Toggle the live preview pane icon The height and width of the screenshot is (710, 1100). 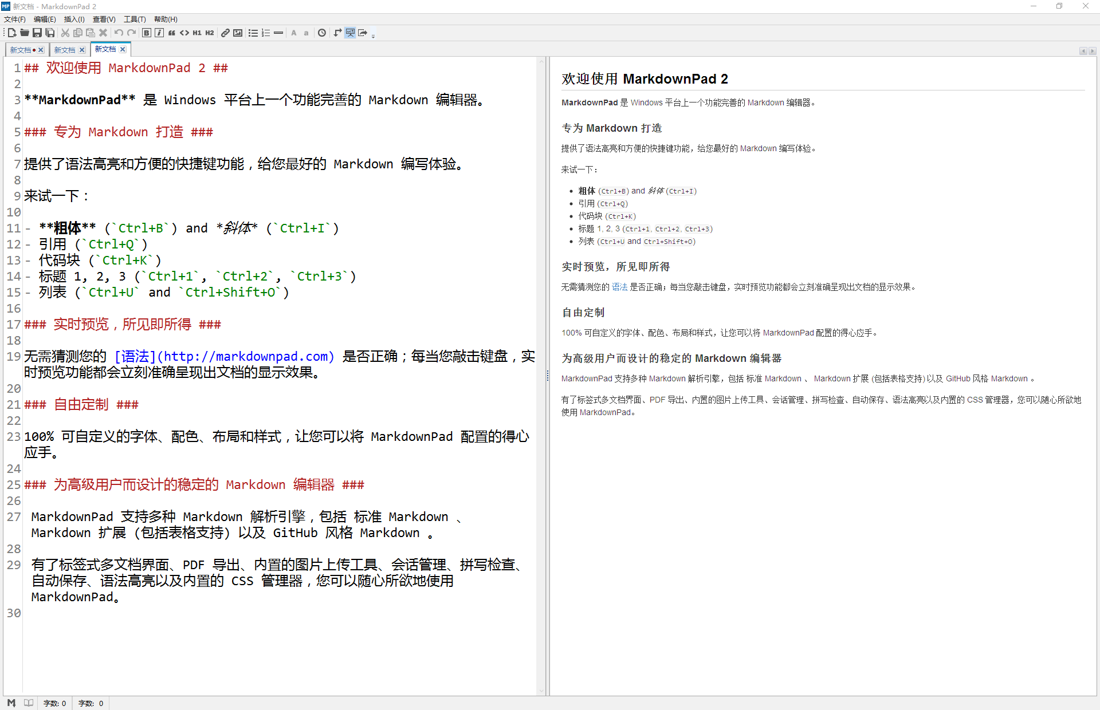350,33
